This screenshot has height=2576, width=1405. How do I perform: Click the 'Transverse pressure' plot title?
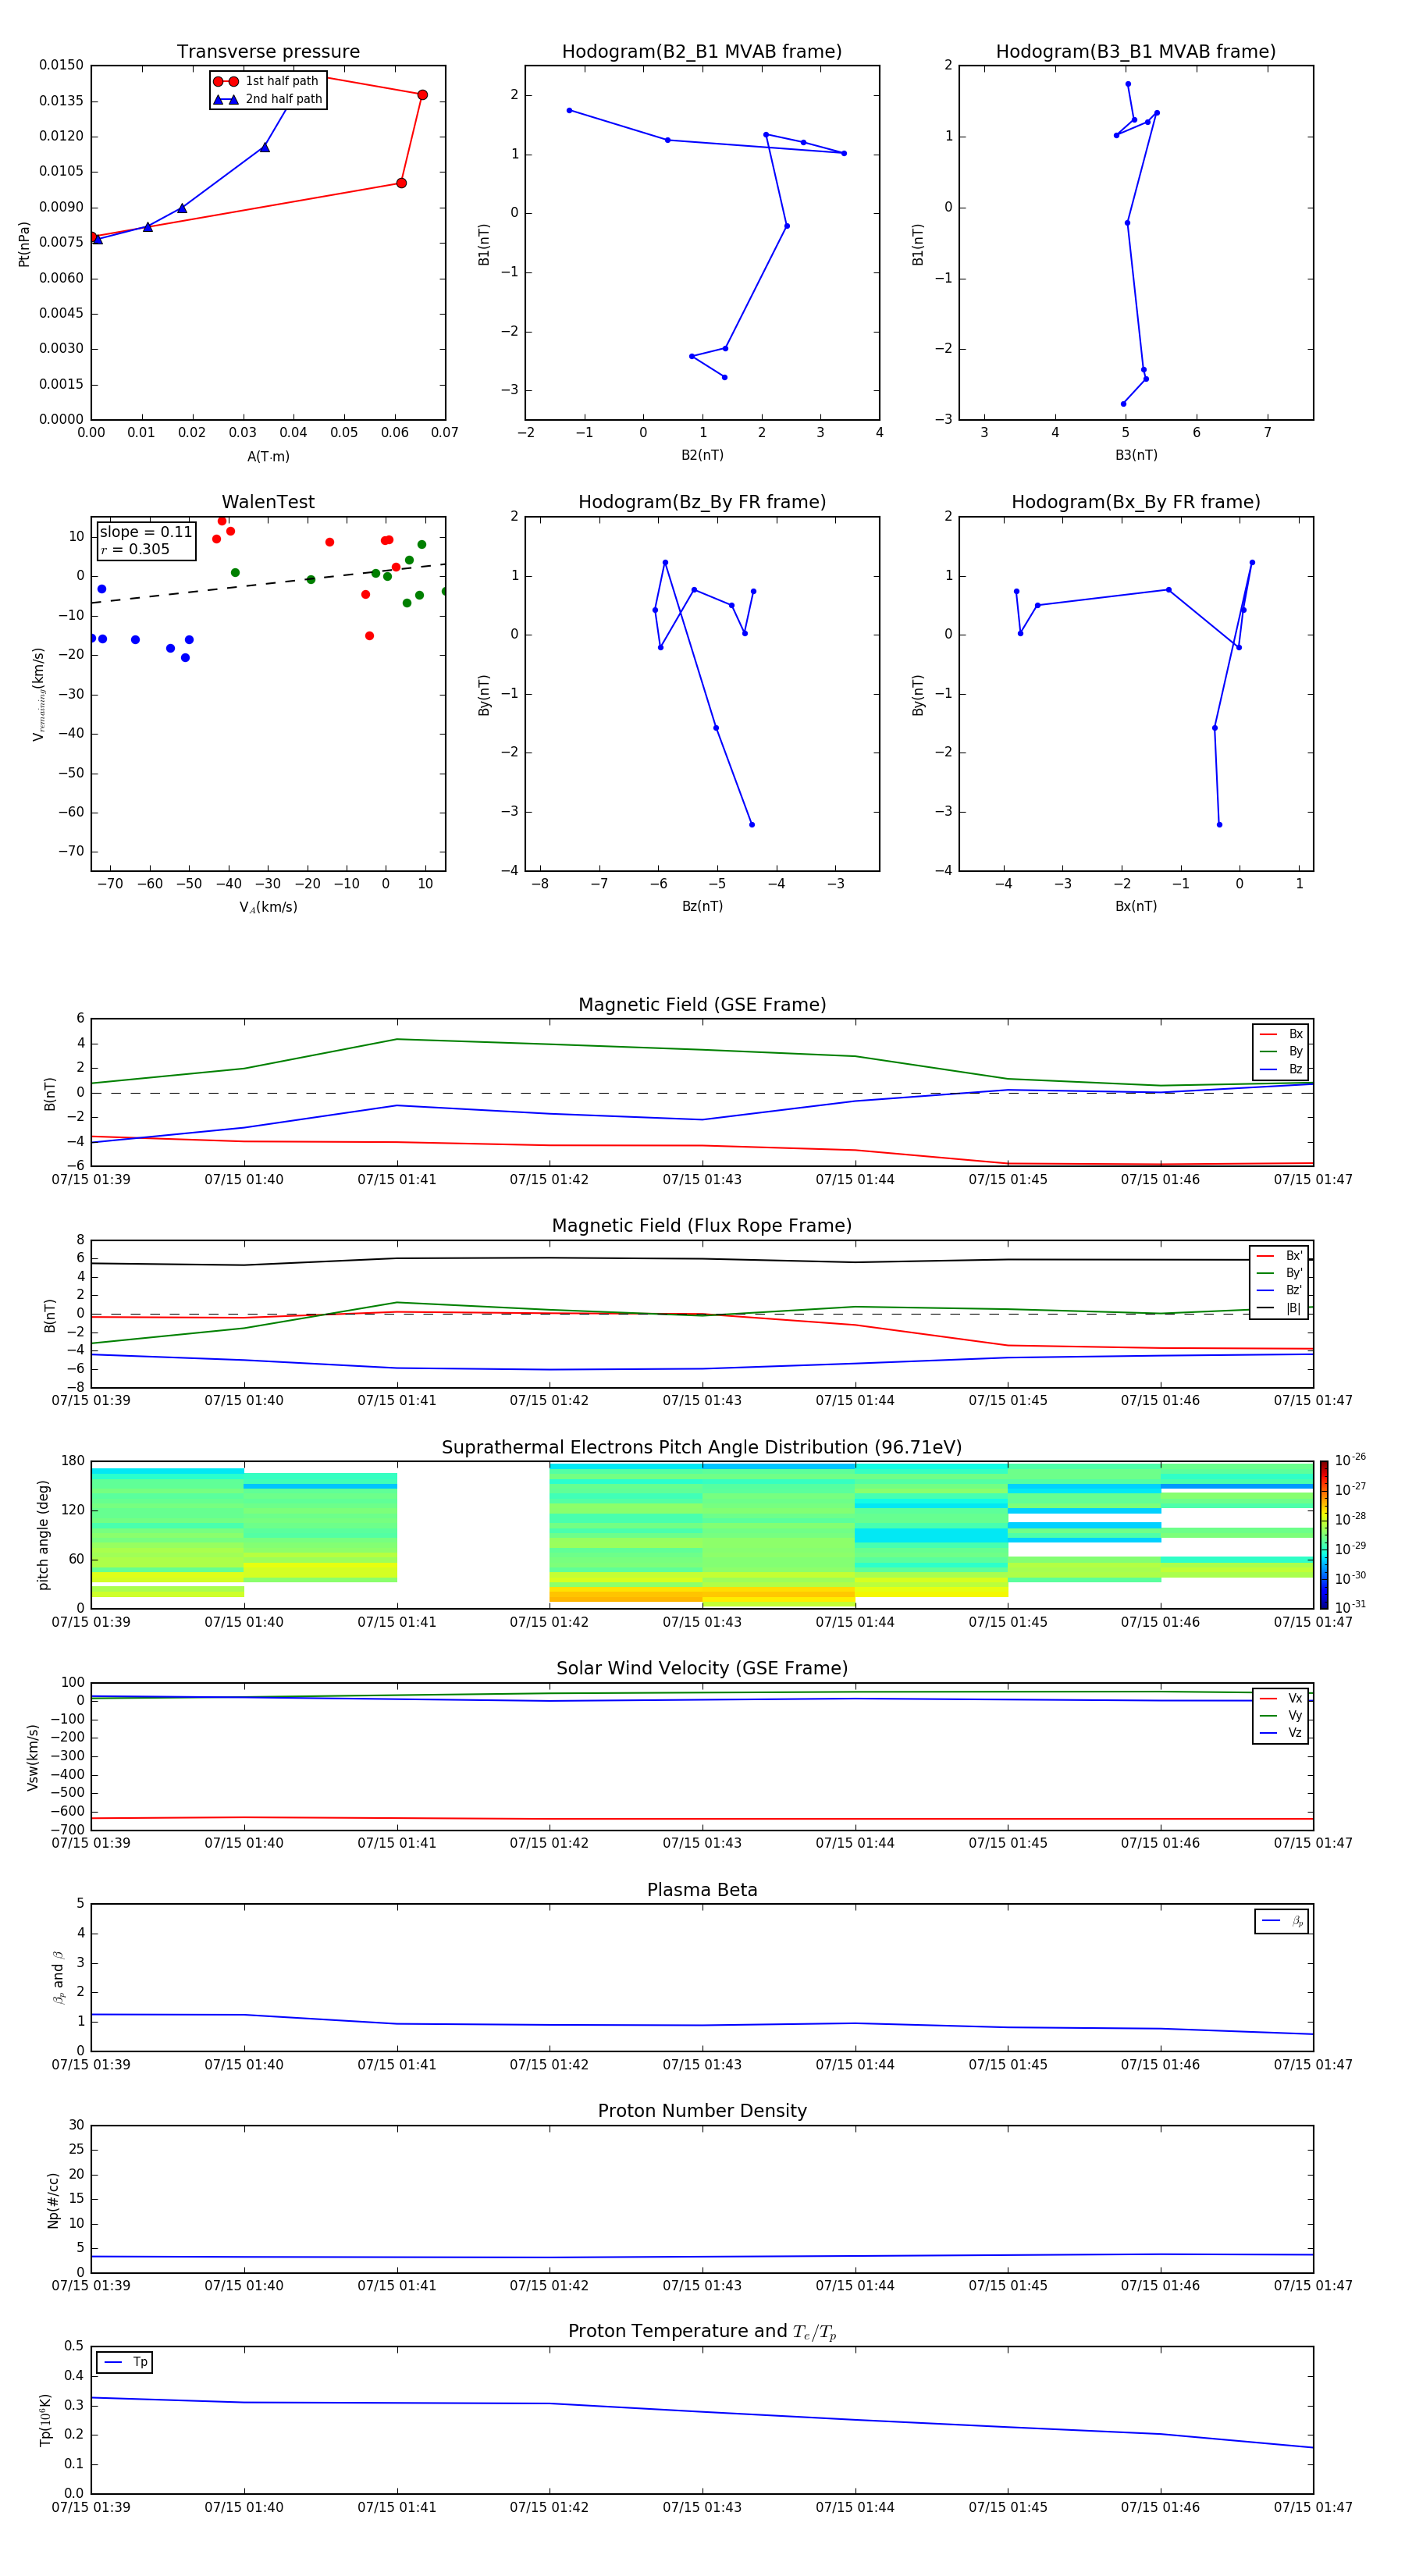click(268, 52)
